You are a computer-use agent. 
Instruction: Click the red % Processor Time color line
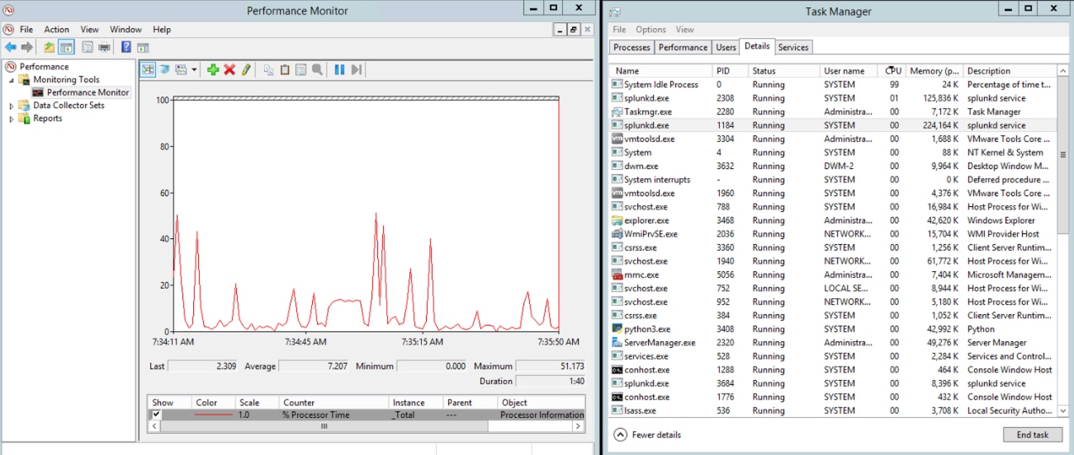point(213,415)
